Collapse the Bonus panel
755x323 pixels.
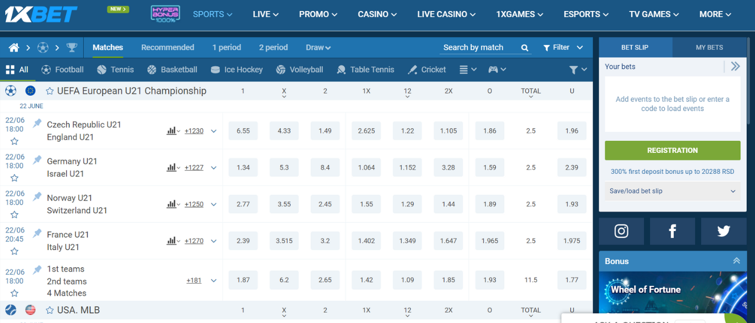click(x=737, y=261)
